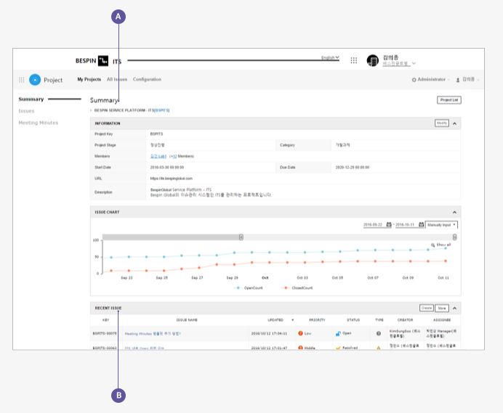
Task: Click the BESPIN ITS logo
Action: point(98,60)
